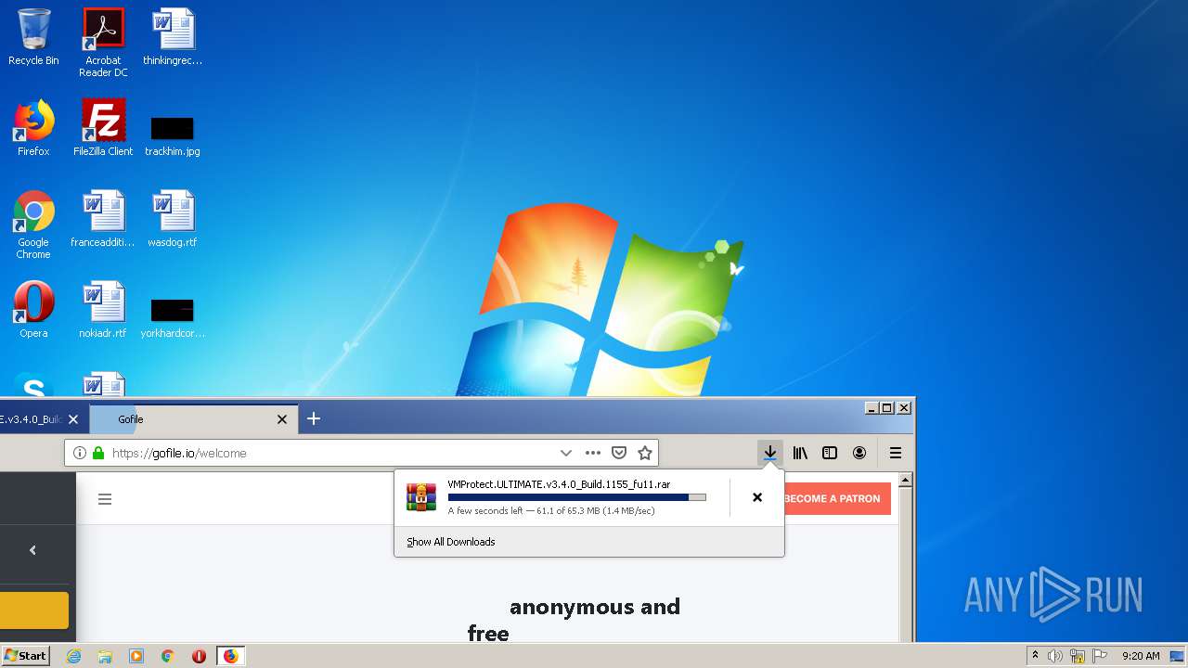The image size is (1188, 668).
Task: Bookmark this page with the star
Action: tap(645, 453)
